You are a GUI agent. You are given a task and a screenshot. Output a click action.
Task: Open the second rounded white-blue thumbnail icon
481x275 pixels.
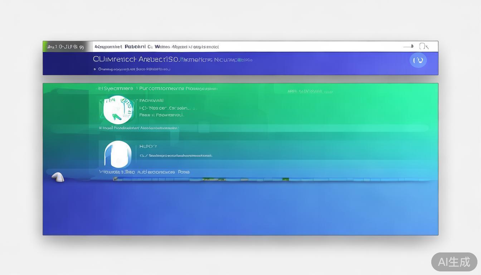pyautogui.click(x=117, y=154)
